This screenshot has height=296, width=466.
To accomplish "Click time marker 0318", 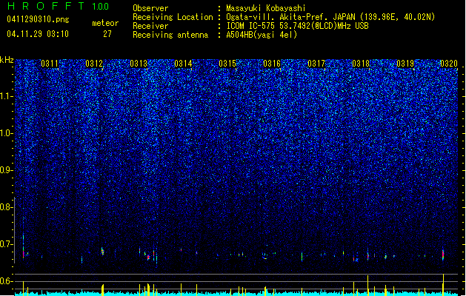I will pyautogui.click(x=361, y=64).
